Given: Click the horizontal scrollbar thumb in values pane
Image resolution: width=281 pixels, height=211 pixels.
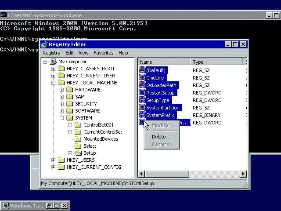Looking at the screenshot, I should click(167, 174).
